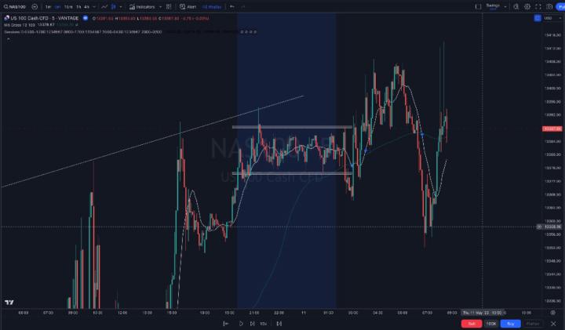Click the blue price scale mode icon

tap(538, 18)
